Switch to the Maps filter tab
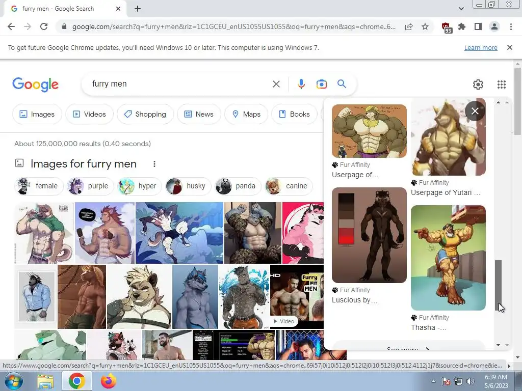 click(x=246, y=114)
